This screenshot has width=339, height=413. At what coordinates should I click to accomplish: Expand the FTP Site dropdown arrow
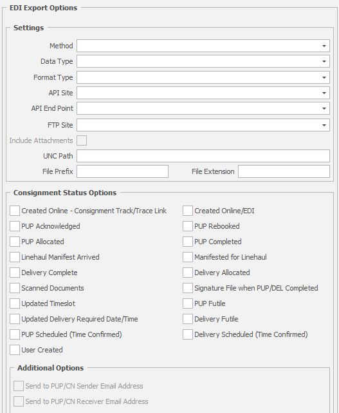pos(324,125)
